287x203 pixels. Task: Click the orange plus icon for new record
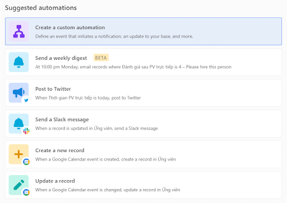tap(18, 154)
